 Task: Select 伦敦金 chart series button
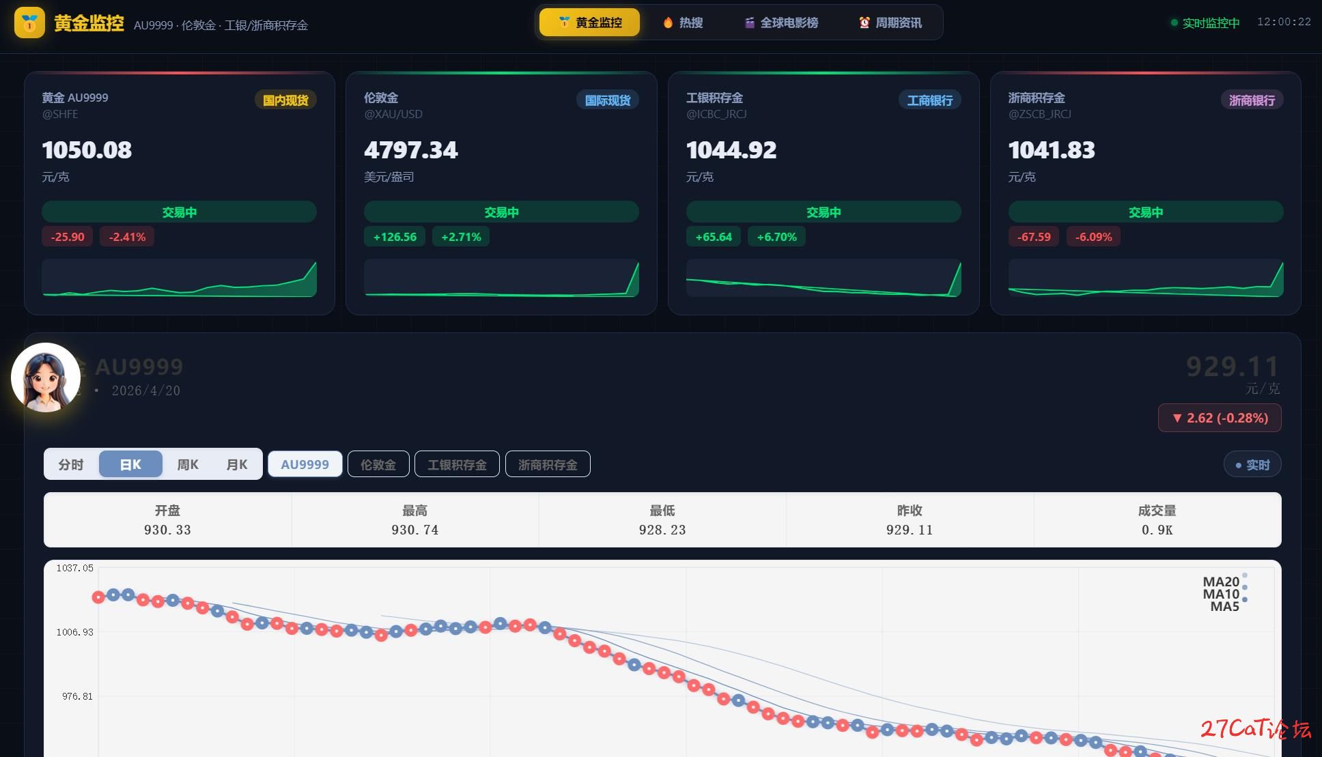(x=378, y=465)
